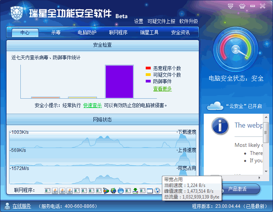Click the cloud security icon
The width and height of the screenshot is (273, 212).
pos(215,106)
